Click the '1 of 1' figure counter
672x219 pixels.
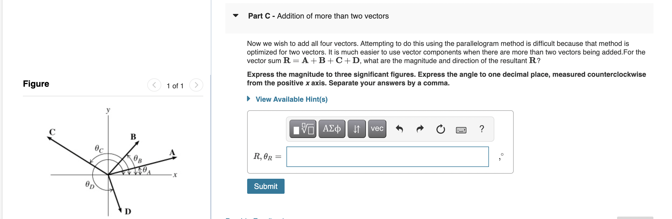click(x=175, y=86)
